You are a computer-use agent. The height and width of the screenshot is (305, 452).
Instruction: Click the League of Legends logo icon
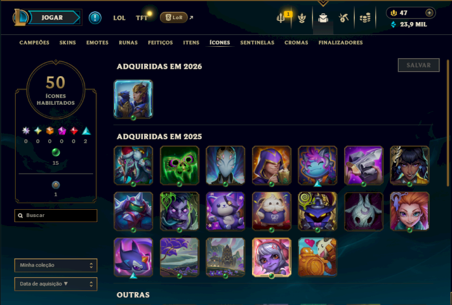[20, 17]
